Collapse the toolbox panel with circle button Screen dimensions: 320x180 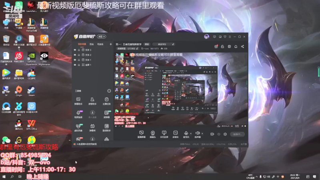click(x=109, y=91)
